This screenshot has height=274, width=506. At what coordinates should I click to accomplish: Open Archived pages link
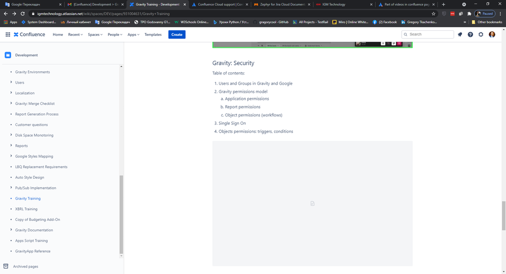click(x=25, y=266)
